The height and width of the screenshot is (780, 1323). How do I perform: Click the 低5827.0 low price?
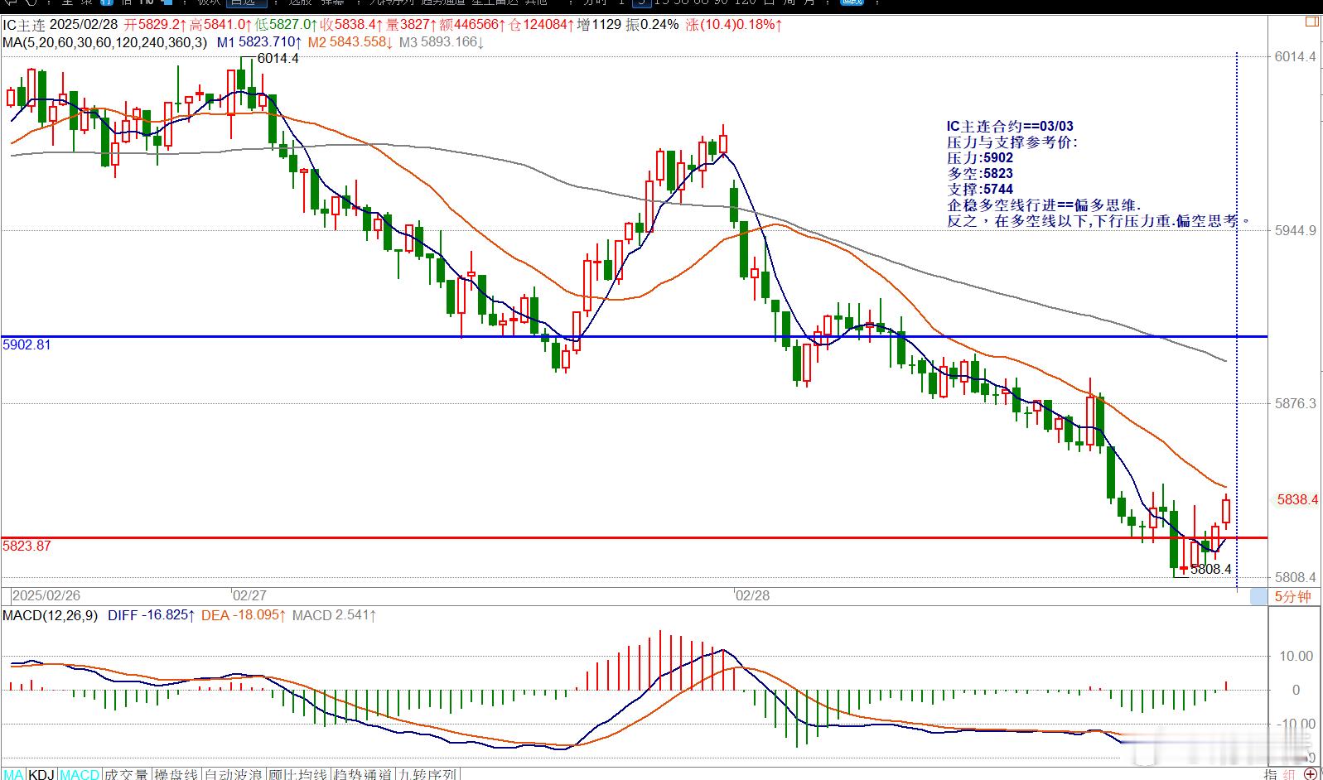coord(285,25)
